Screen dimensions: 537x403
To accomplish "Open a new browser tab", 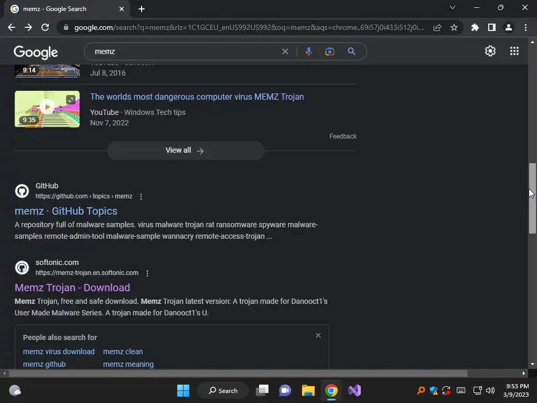I will (142, 9).
